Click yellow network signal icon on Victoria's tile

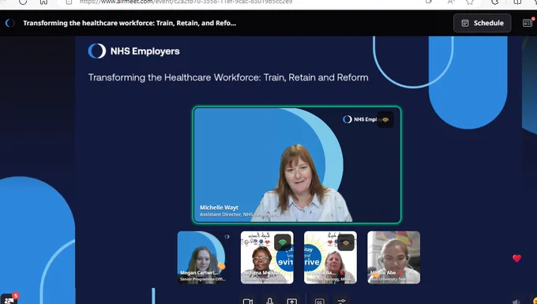tap(346, 242)
